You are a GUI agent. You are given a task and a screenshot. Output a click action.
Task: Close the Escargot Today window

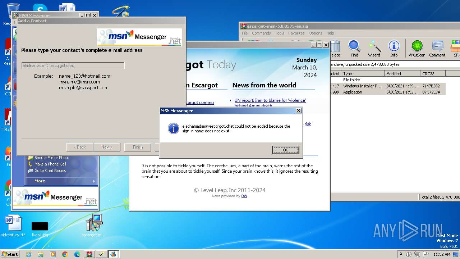point(326,45)
